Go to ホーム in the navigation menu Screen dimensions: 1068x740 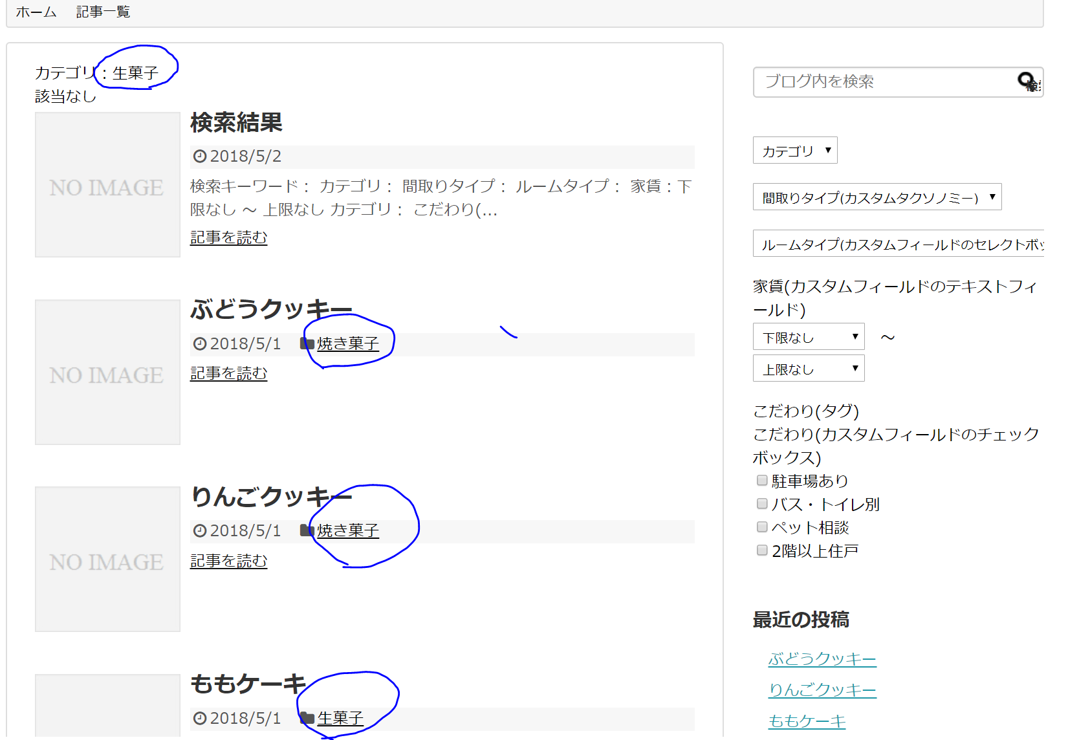click(36, 12)
